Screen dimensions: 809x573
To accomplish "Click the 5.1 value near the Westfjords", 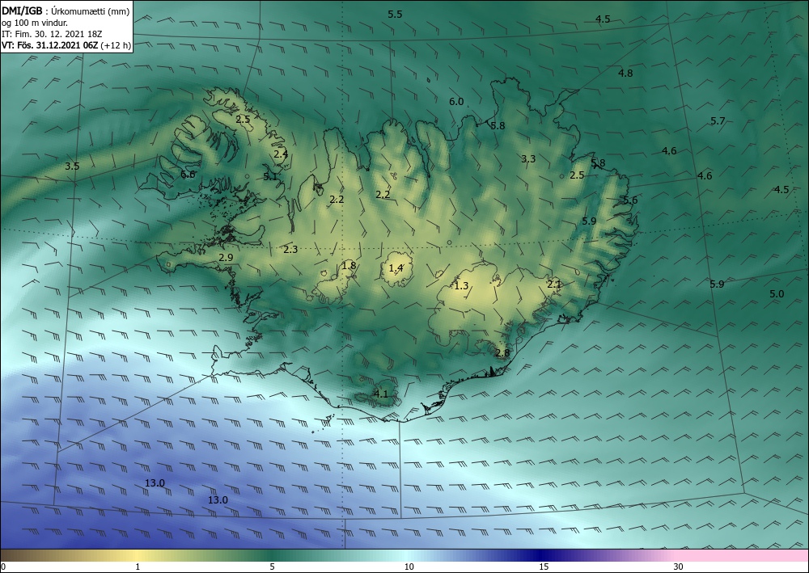I will click(x=270, y=177).
